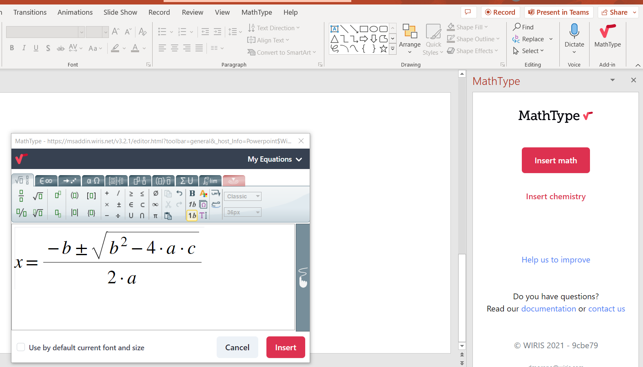Open the handwriting input panel
The width and height of the screenshot is (643, 367).
303,278
